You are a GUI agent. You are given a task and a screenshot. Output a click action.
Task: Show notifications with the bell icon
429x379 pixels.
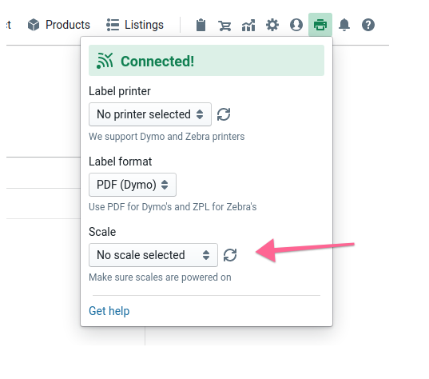344,25
